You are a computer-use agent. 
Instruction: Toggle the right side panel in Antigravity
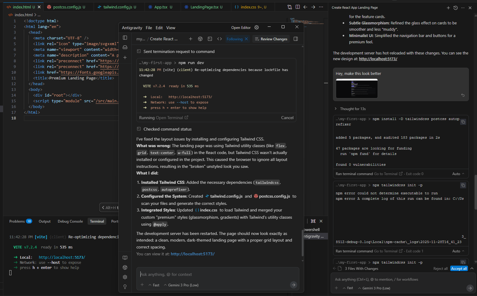click(296, 39)
